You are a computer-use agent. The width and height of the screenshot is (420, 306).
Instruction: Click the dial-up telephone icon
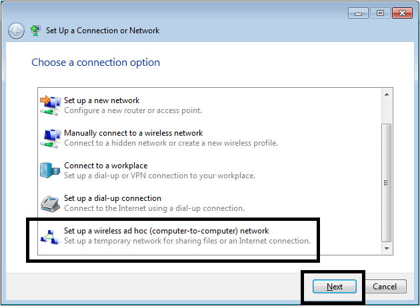pyautogui.click(x=50, y=204)
